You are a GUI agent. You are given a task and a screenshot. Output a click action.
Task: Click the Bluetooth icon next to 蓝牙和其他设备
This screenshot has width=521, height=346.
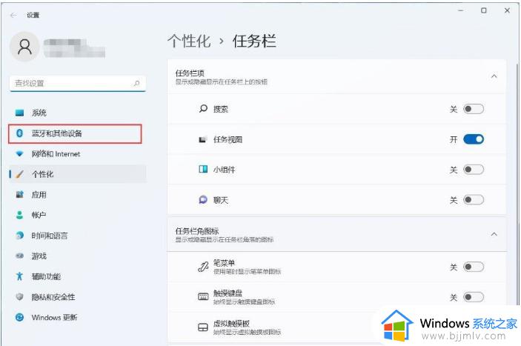pyautogui.click(x=19, y=133)
